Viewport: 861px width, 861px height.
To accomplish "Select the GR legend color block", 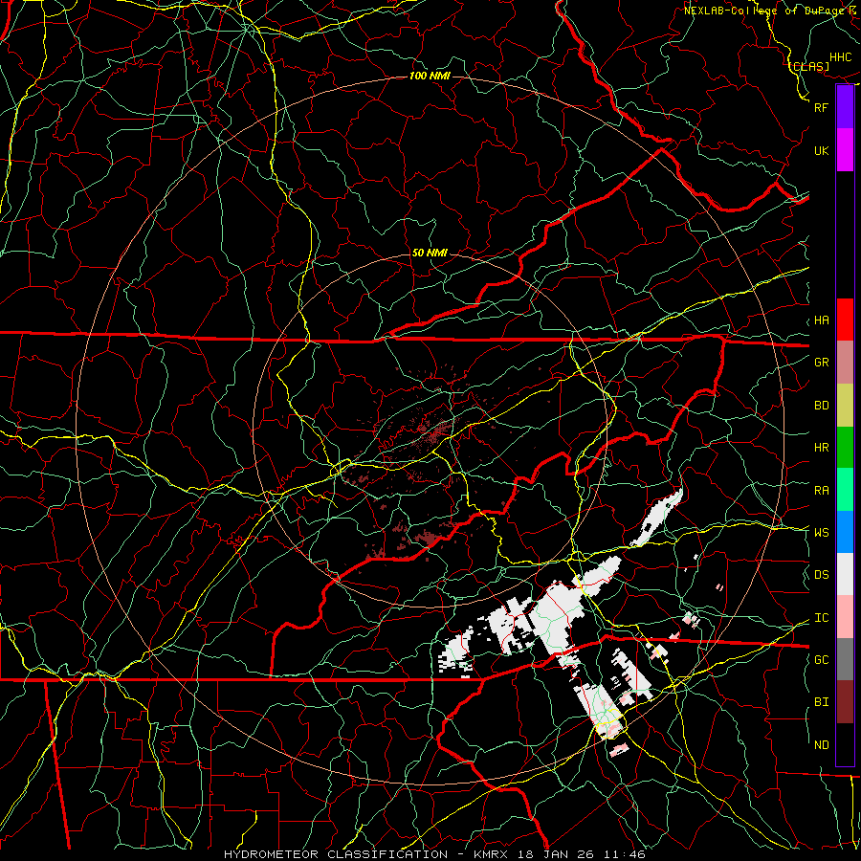I will coord(845,362).
